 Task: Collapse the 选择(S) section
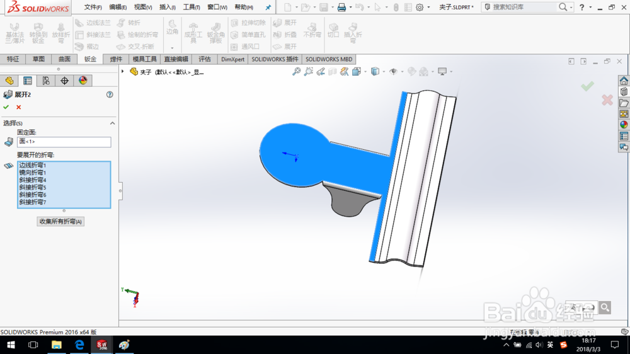click(113, 123)
